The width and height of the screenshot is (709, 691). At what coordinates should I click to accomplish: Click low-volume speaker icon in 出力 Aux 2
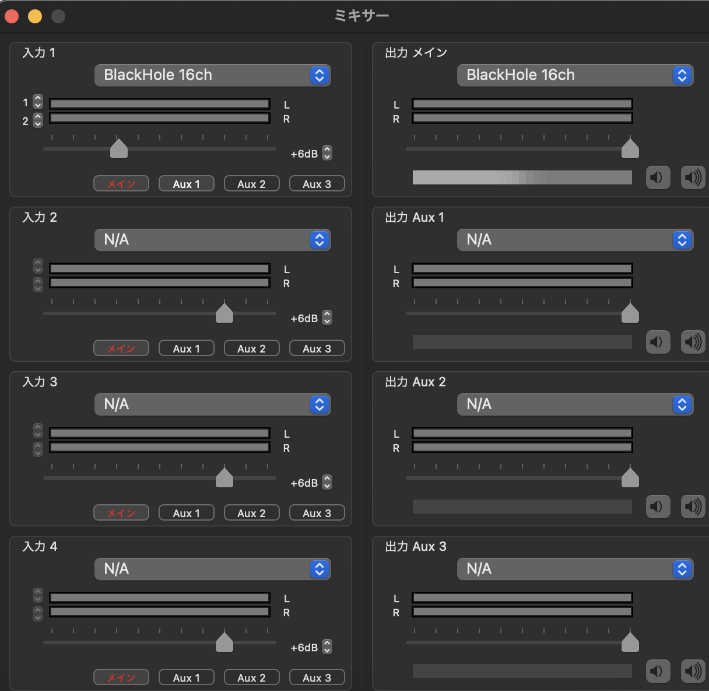click(658, 507)
